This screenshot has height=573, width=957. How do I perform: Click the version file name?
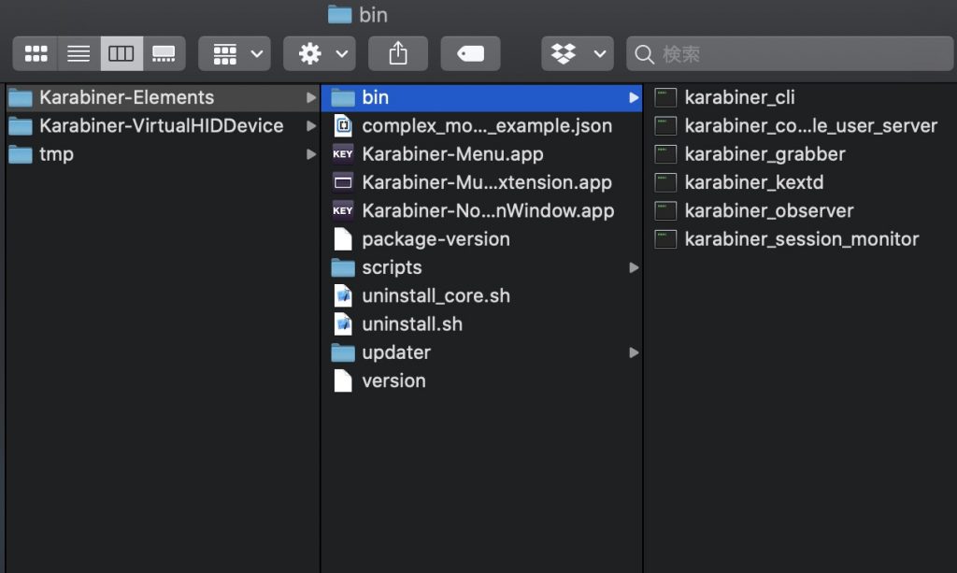(x=393, y=380)
